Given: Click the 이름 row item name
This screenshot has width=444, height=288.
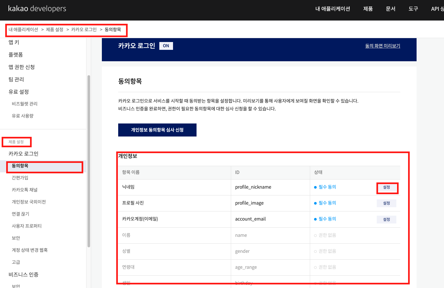Looking at the screenshot, I should (126, 235).
